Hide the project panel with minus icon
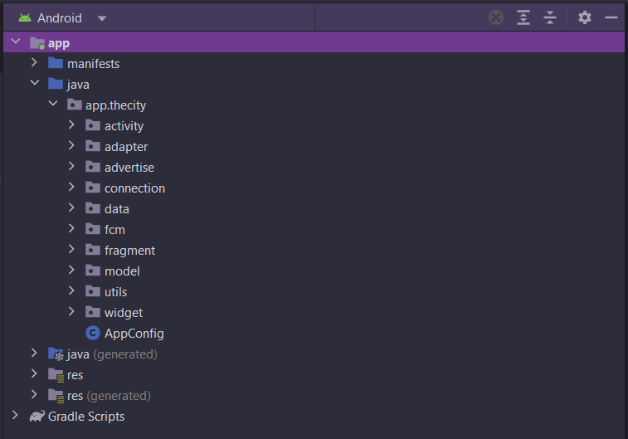This screenshot has height=439, width=628. tap(611, 17)
